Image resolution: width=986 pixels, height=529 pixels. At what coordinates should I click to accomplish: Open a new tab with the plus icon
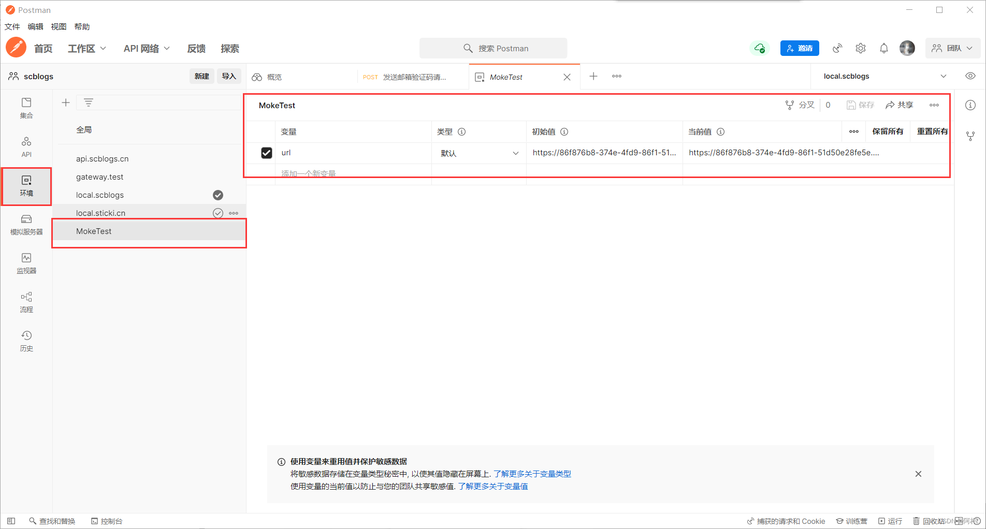[593, 76]
